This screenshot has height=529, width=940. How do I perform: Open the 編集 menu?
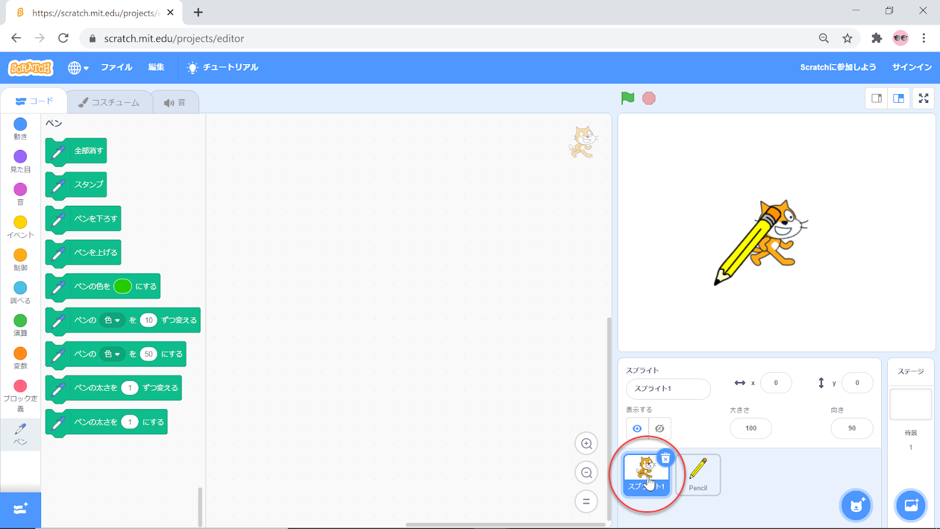click(x=156, y=67)
